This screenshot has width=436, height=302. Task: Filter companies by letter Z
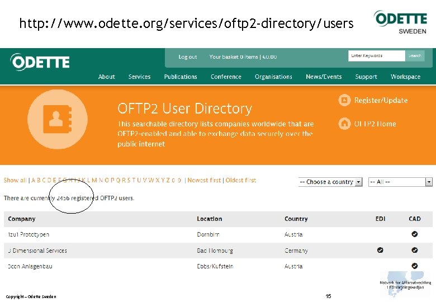click(168, 180)
